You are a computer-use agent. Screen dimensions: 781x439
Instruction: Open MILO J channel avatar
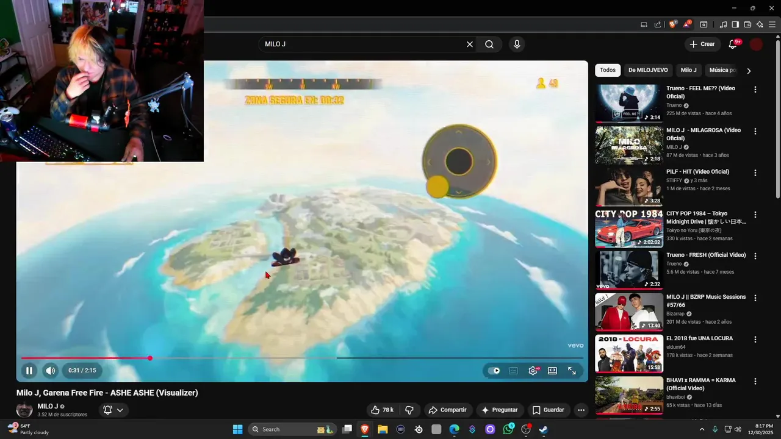tap(24, 410)
